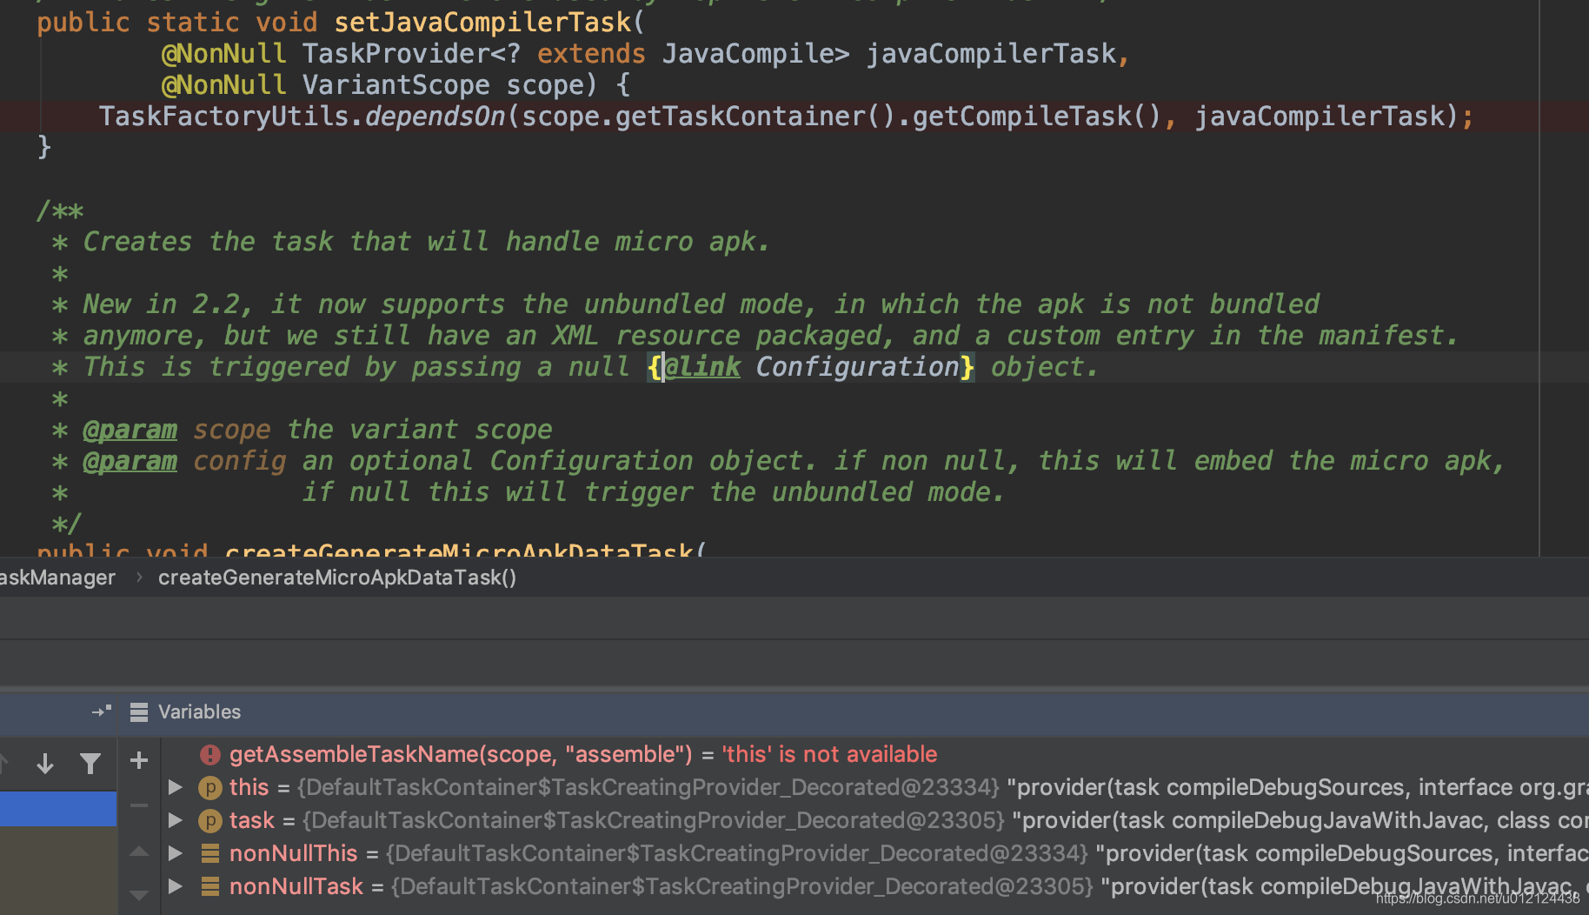
Task: Click the first @NonNull annotation before TaskProvider
Action: click(x=224, y=54)
